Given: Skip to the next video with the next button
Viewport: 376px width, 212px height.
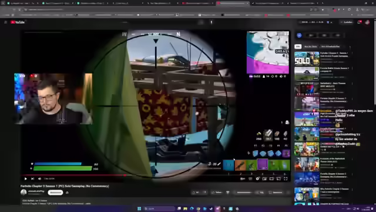Looking at the screenshot, I should point(33,179).
